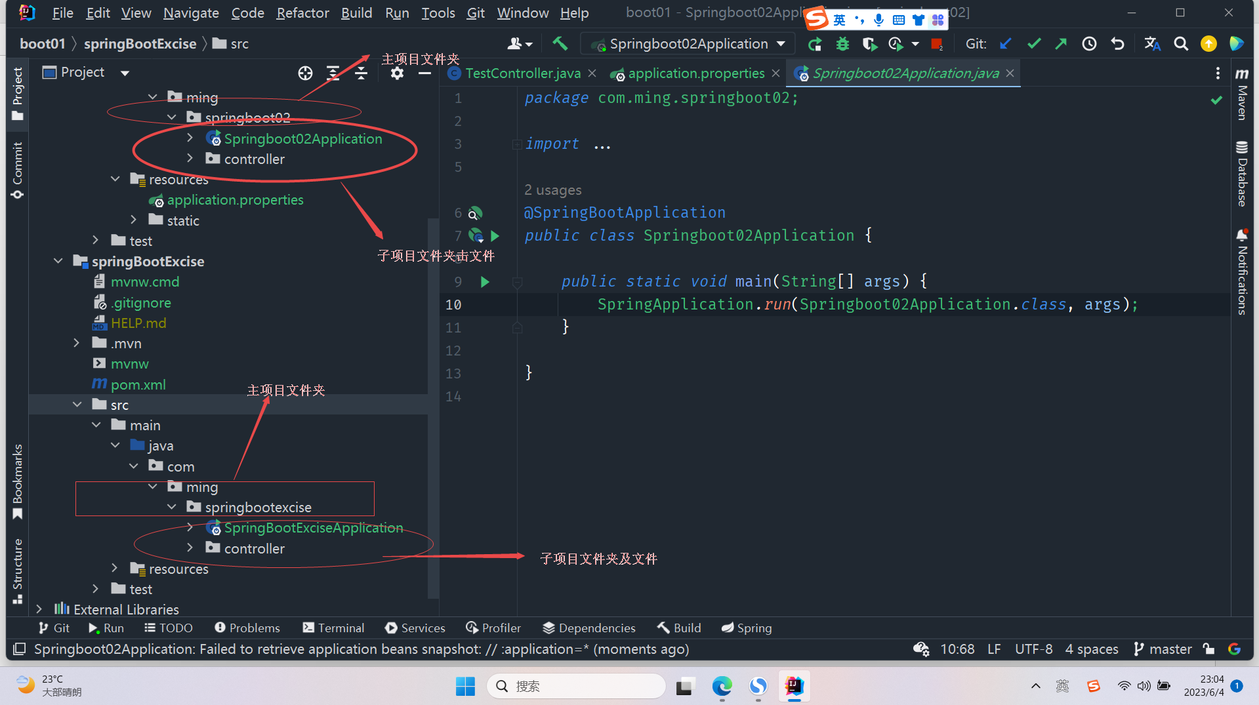Collapse the springBootExcise module node

click(x=58, y=261)
